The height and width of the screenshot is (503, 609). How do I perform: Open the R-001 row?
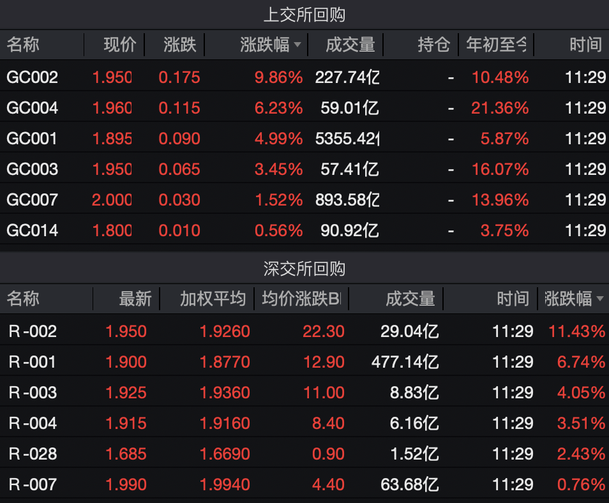point(33,362)
